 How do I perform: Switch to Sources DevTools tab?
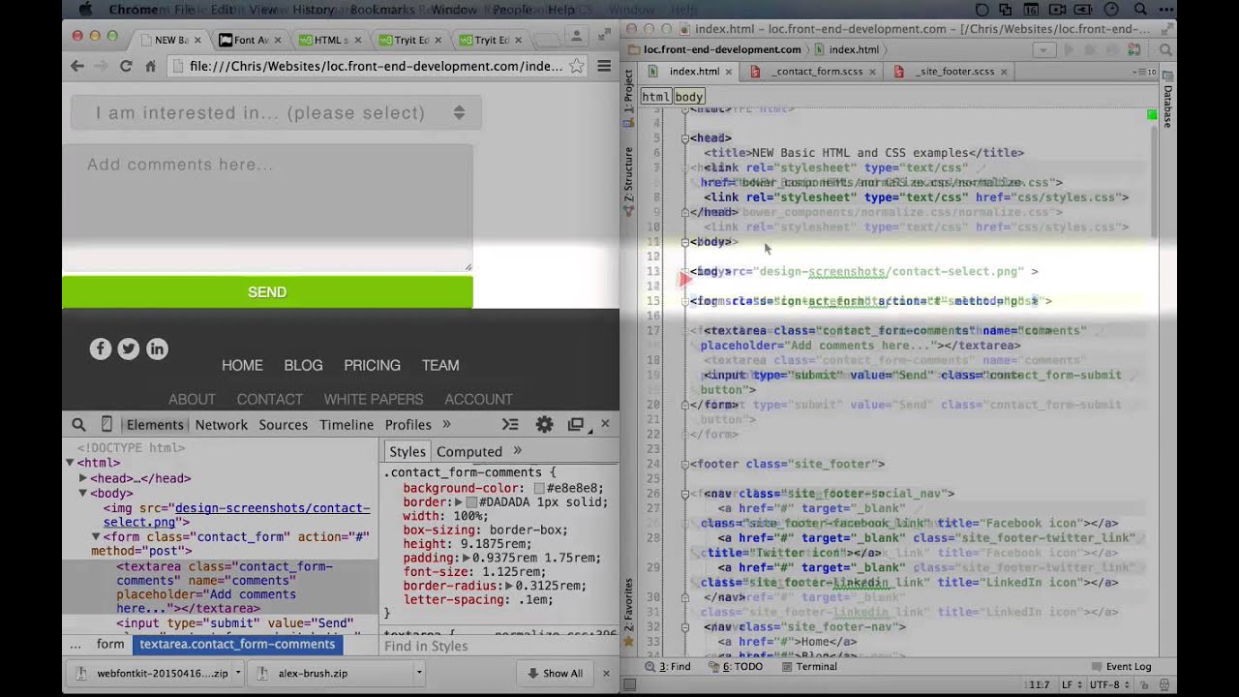pos(284,425)
